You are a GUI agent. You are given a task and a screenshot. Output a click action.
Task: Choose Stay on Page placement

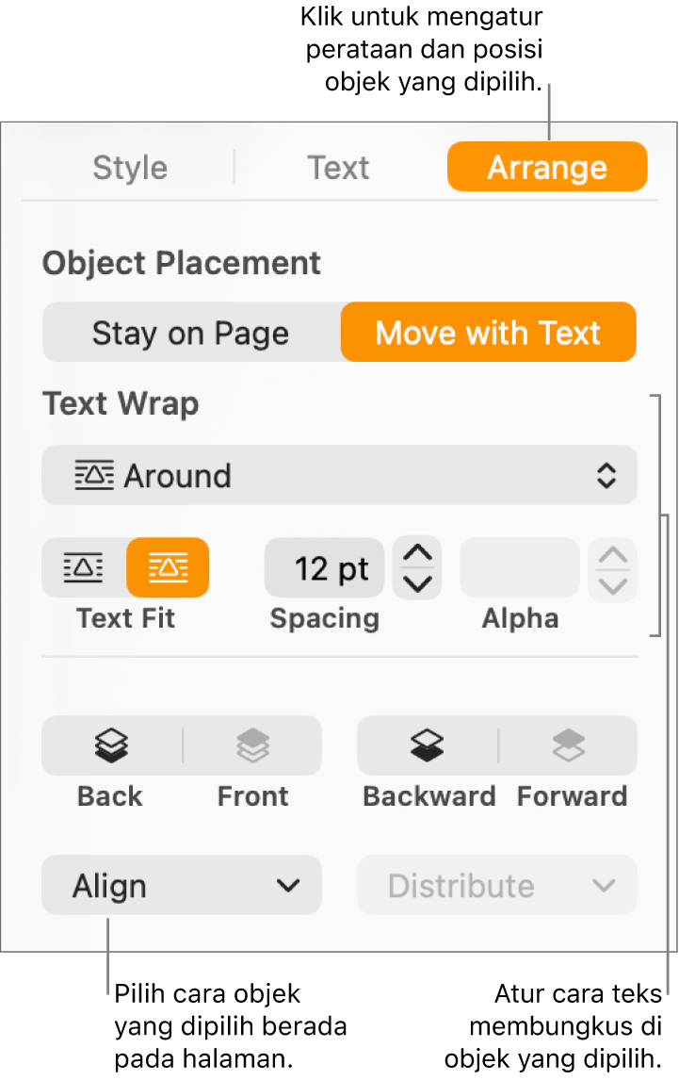click(191, 333)
